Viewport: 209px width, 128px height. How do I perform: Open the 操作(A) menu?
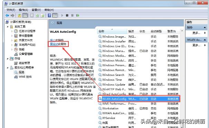point(23,10)
